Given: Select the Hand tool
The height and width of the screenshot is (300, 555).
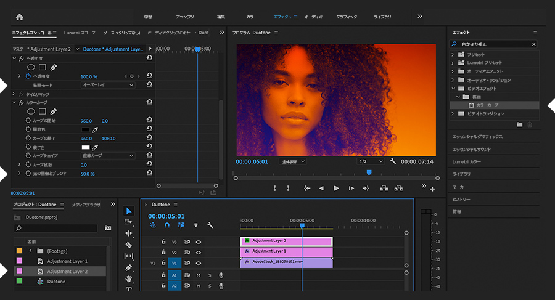Looking at the screenshot, I should point(128,279).
